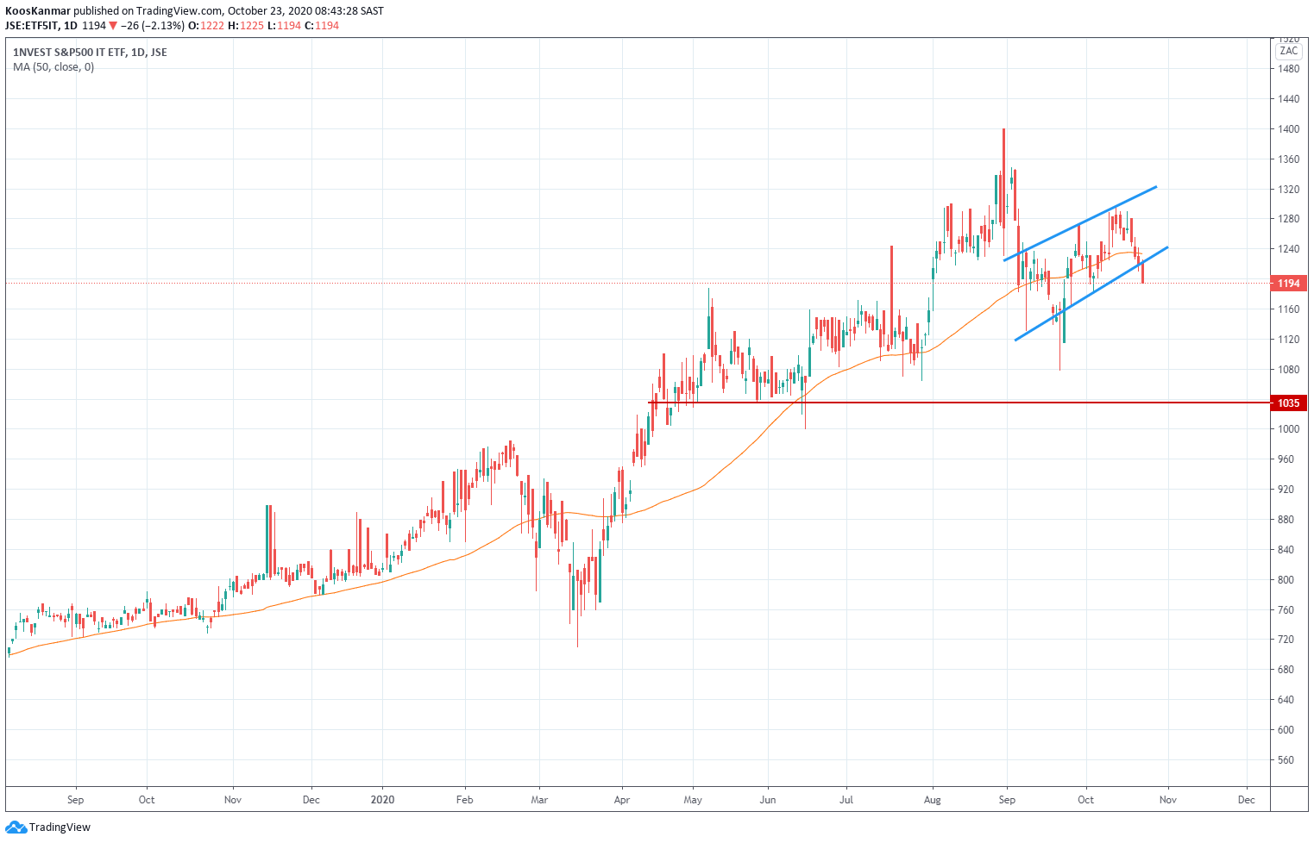Image resolution: width=1314 pixels, height=843 pixels.
Task: Click the TradingView logo icon
Action: tap(16, 827)
